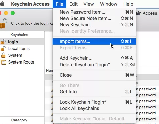Click the large padlock lock keychain icon

pos(3,23)
